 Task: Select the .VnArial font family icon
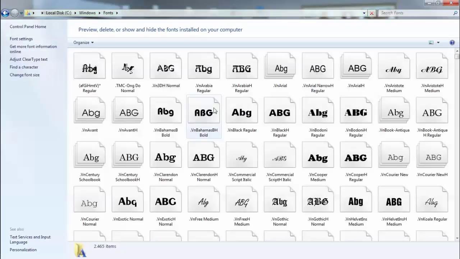point(280,66)
